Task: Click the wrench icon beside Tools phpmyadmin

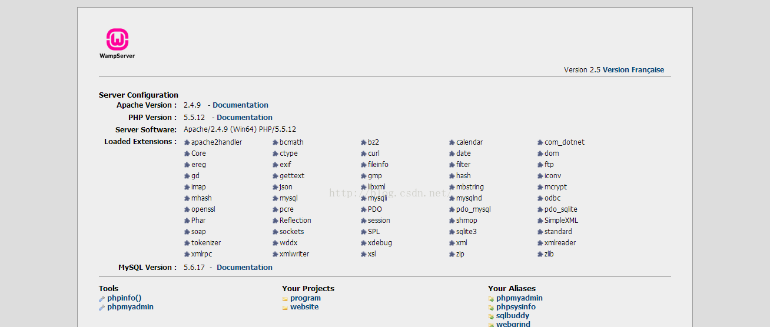Action: tap(102, 308)
